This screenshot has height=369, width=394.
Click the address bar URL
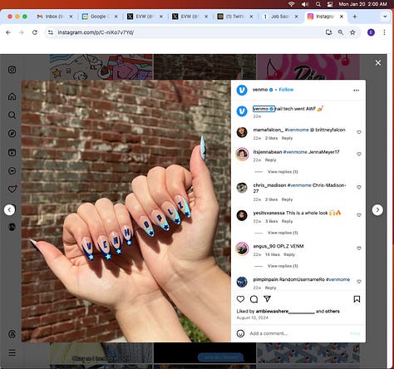coord(96,32)
